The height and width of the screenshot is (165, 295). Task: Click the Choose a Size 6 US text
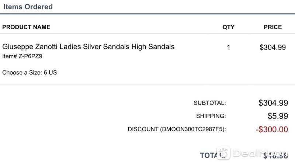coord(29,72)
